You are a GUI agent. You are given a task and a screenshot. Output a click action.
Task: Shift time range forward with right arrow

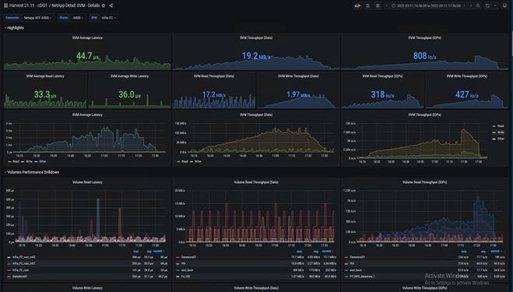click(471, 5)
